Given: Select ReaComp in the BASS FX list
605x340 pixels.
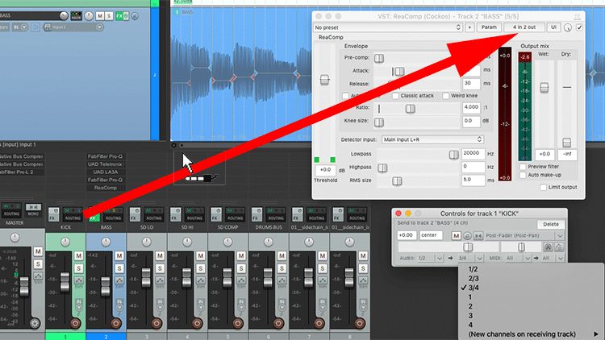Looking at the screenshot, I should [106, 188].
